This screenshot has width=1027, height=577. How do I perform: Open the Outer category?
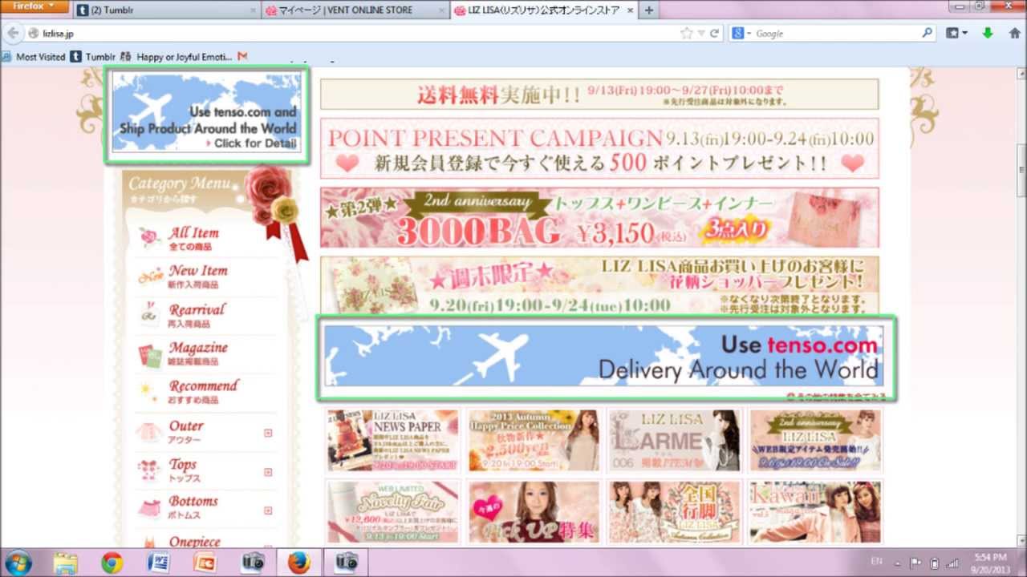(x=185, y=432)
